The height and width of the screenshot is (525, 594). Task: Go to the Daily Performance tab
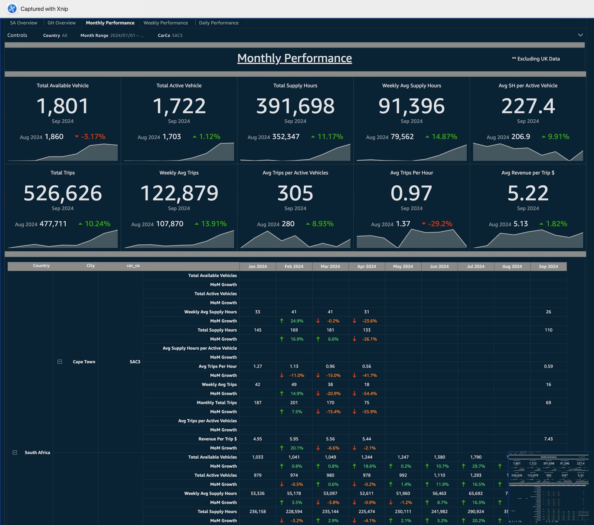[219, 23]
